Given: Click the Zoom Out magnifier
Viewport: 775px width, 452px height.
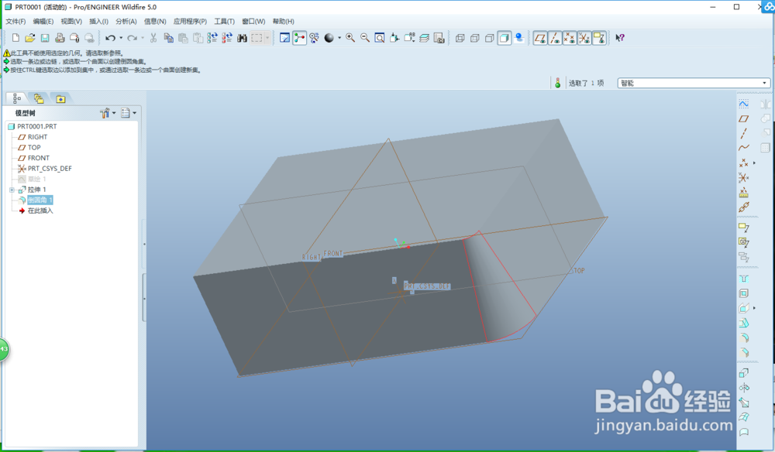Looking at the screenshot, I should (365, 38).
